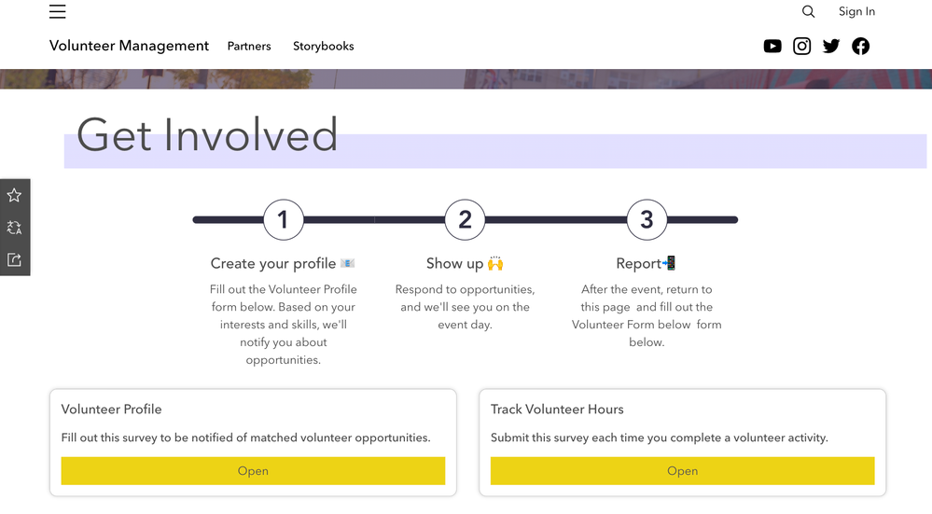
Task: Click the Sign In link
Action: 856,12
